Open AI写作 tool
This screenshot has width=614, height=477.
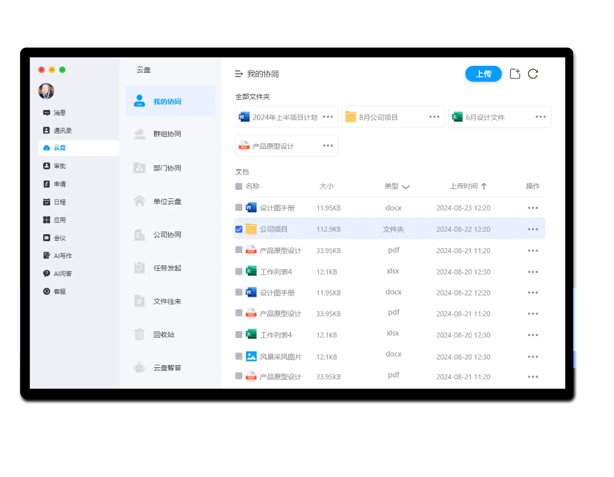point(57,255)
